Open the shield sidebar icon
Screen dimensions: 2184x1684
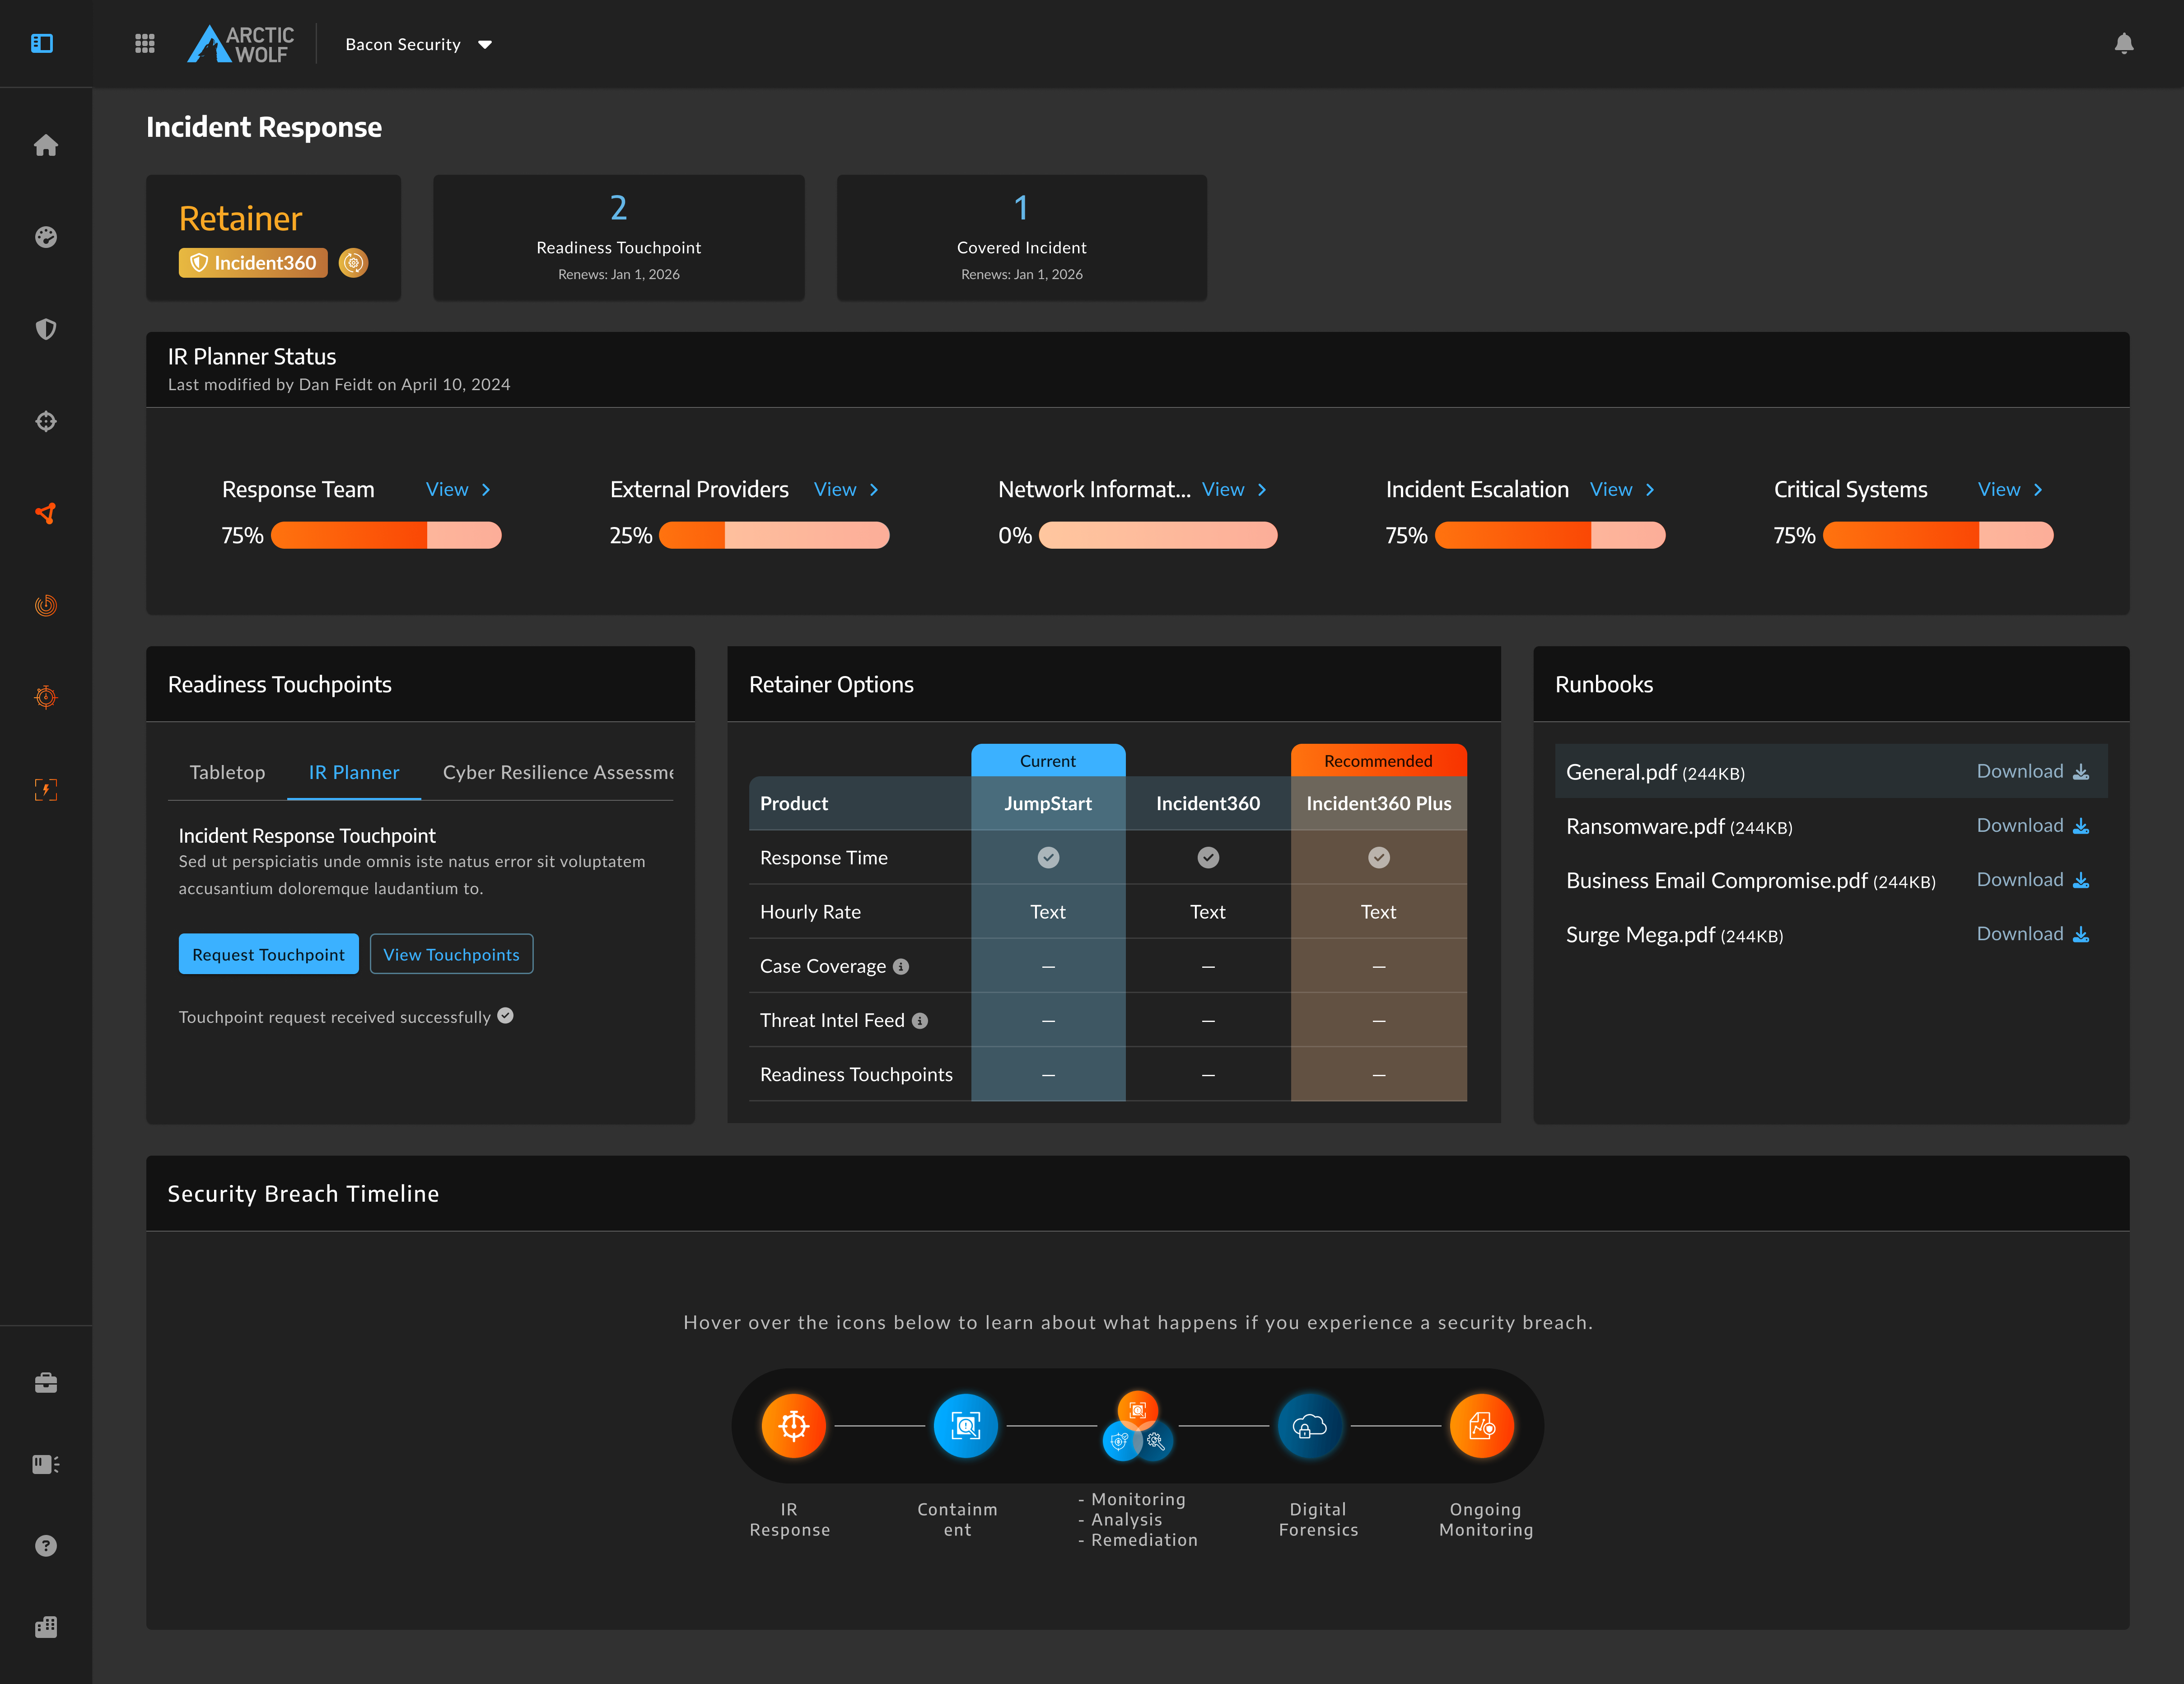click(x=46, y=329)
